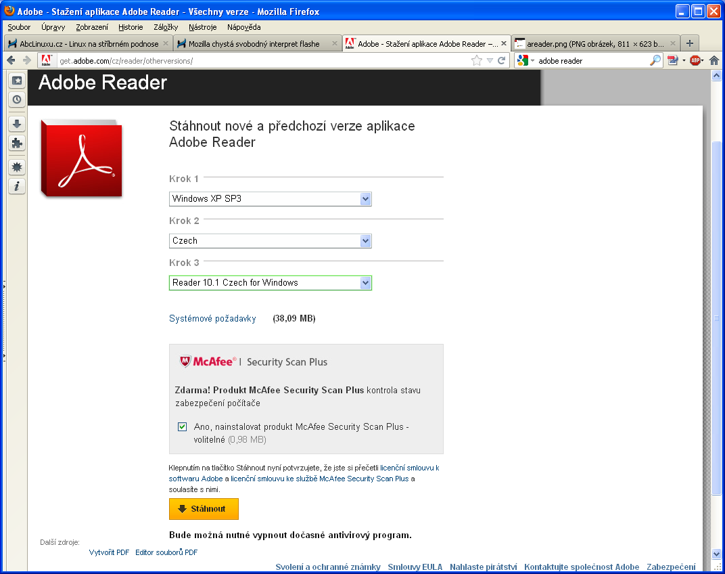Click the open-menu arrow right of the star

click(490, 60)
